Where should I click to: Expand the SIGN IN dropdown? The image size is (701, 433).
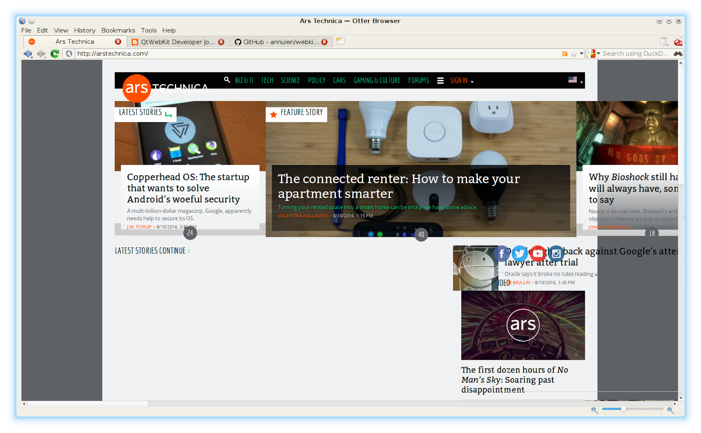tap(462, 81)
